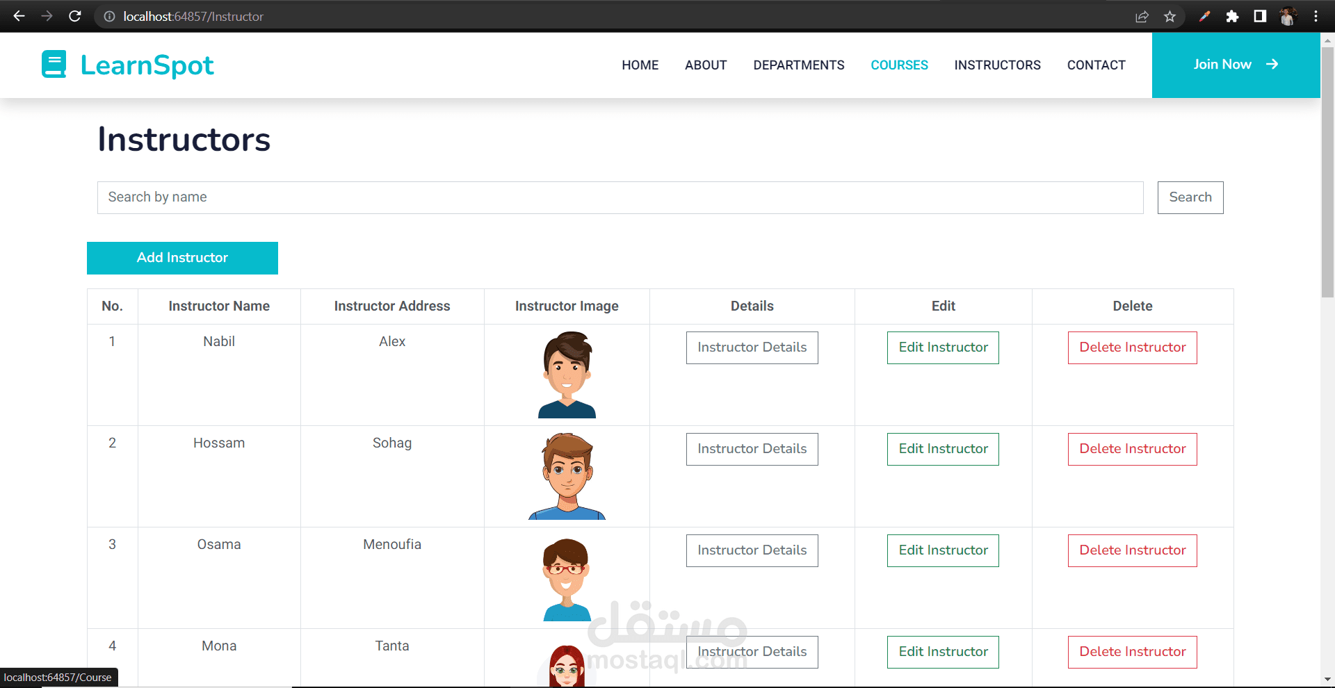Image resolution: width=1335 pixels, height=688 pixels.
Task: Click the share page icon
Action: coord(1142,16)
